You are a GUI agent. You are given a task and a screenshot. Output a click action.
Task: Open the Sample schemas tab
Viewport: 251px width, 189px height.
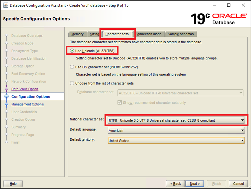click(x=181, y=34)
